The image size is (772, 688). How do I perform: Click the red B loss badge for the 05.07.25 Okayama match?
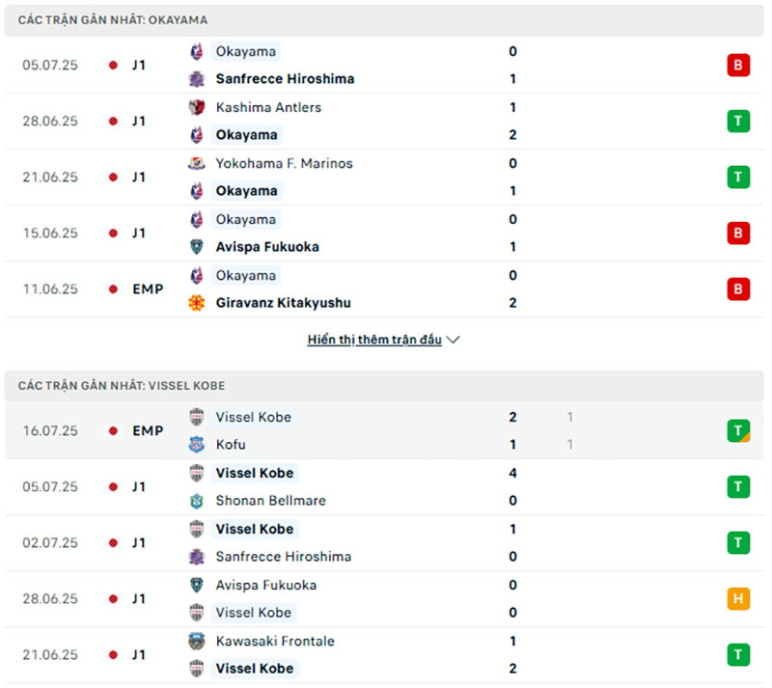(738, 65)
